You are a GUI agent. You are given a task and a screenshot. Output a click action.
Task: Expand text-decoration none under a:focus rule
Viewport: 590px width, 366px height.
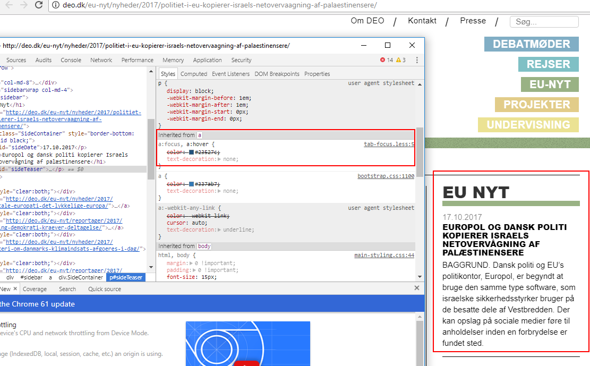tap(219, 159)
